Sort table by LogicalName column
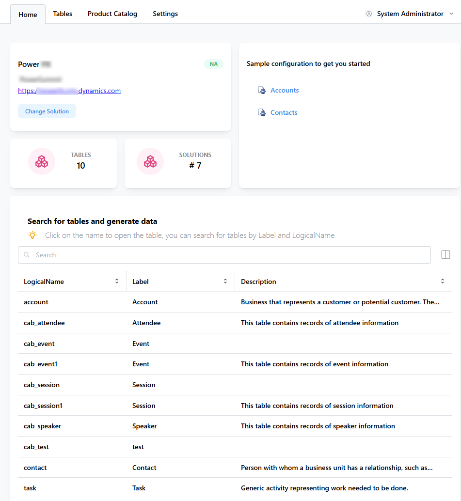461x501 pixels. (x=117, y=281)
